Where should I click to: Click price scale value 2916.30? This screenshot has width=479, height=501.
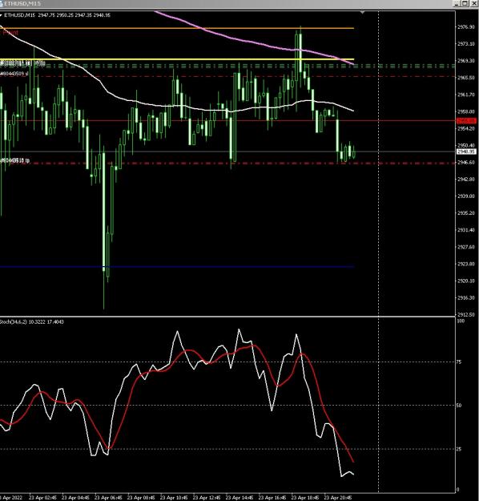[x=466, y=297]
